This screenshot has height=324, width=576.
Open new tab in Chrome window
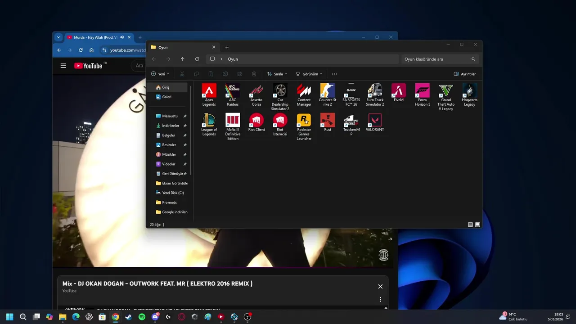point(140,37)
